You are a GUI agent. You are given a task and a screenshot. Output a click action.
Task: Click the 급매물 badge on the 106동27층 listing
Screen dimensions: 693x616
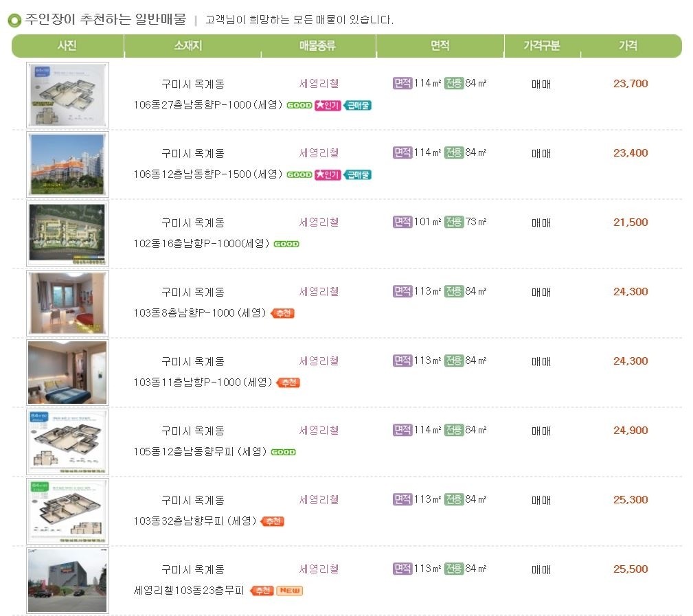coord(357,105)
